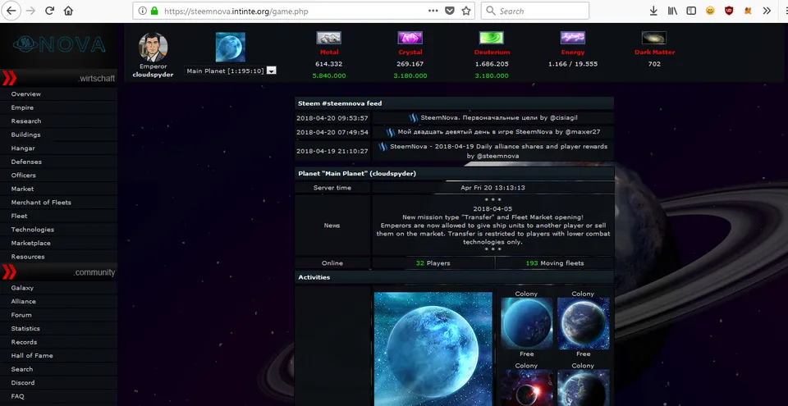Click the 193 Moving fleets text

coord(555,263)
